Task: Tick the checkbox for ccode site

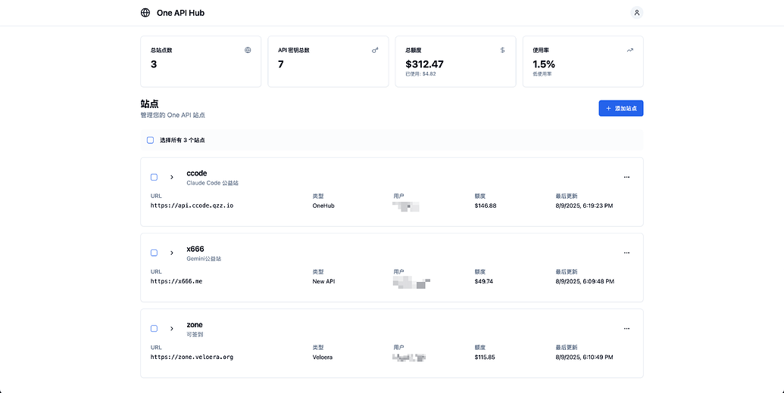Action: 154,177
